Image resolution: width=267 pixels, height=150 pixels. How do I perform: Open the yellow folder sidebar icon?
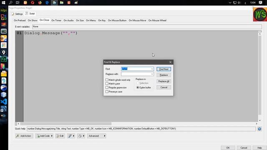4,73
